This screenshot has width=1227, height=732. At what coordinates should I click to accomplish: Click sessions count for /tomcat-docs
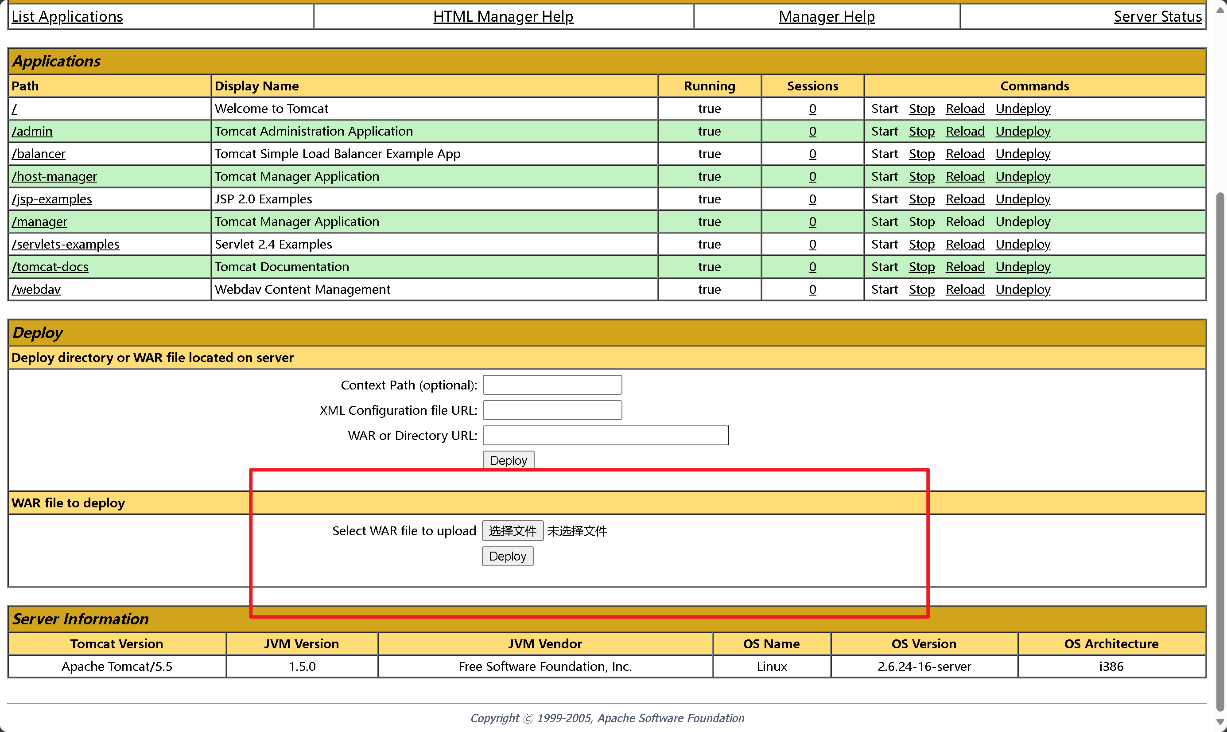pos(812,267)
